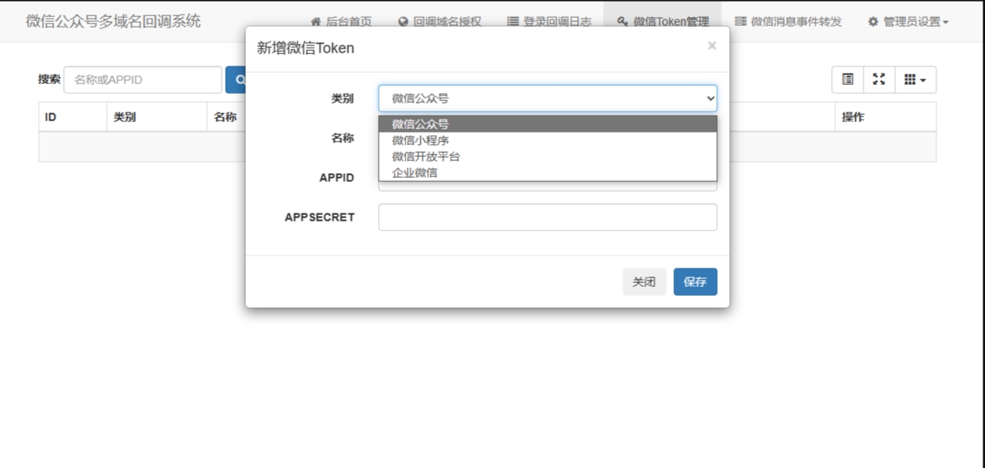Select the 微信小程序 option
This screenshot has height=468, width=985.
tap(548, 140)
